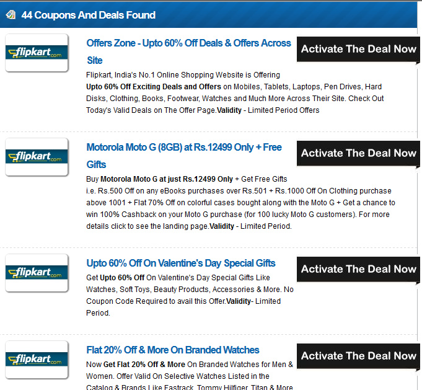This screenshot has height=390, width=422.
Task: Activate the deal for Motorola Moto G
Action: pyautogui.click(x=358, y=154)
